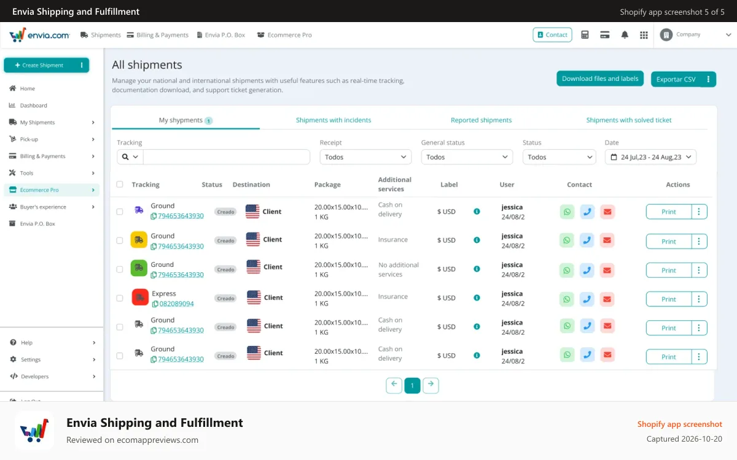Screen dimensions: 737x460
Task: Select checkbox for first Ground shipment row
Action: tap(120, 212)
